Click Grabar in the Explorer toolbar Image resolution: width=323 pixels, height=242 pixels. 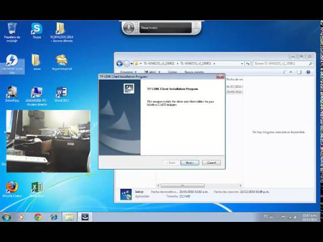pyautogui.click(x=173, y=72)
